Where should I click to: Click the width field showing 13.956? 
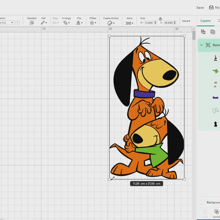coord(149,22)
